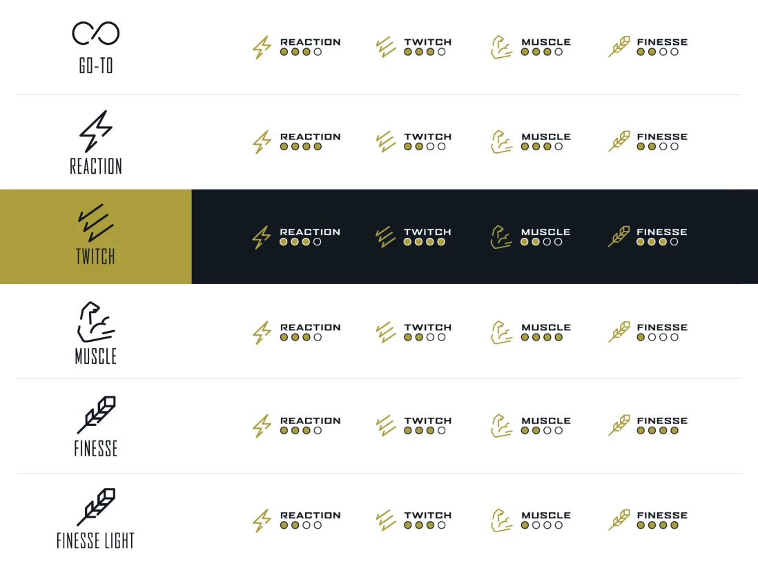The width and height of the screenshot is (758, 568).
Task: Select the large Muscle flexed arm icon
Action: [x=95, y=322]
